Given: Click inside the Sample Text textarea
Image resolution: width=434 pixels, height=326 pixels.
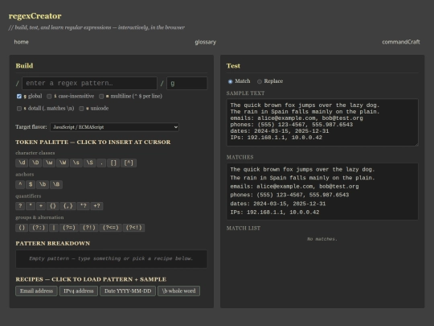Looking at the screenshot, I should coord(322,122).
